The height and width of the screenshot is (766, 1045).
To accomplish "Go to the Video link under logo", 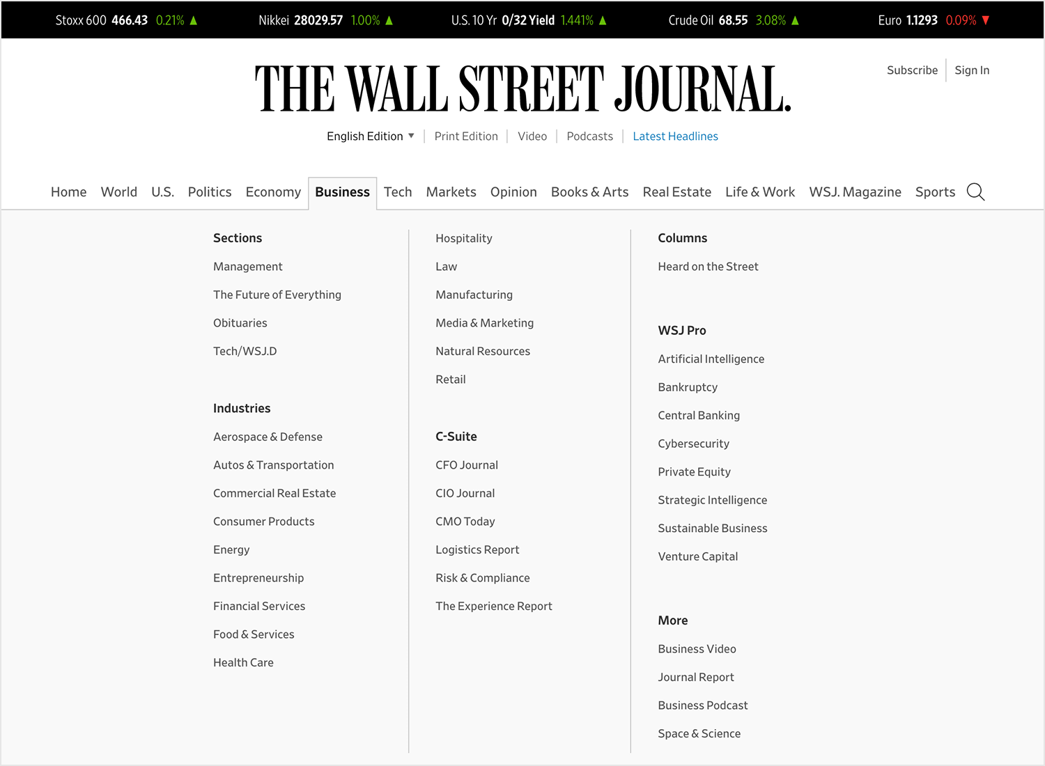I will [532, 136].
